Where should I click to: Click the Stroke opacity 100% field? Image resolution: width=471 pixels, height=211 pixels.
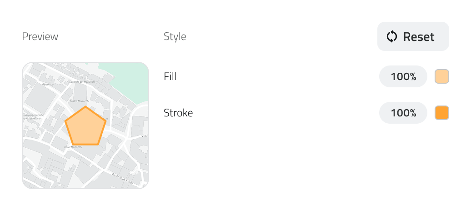403,113
